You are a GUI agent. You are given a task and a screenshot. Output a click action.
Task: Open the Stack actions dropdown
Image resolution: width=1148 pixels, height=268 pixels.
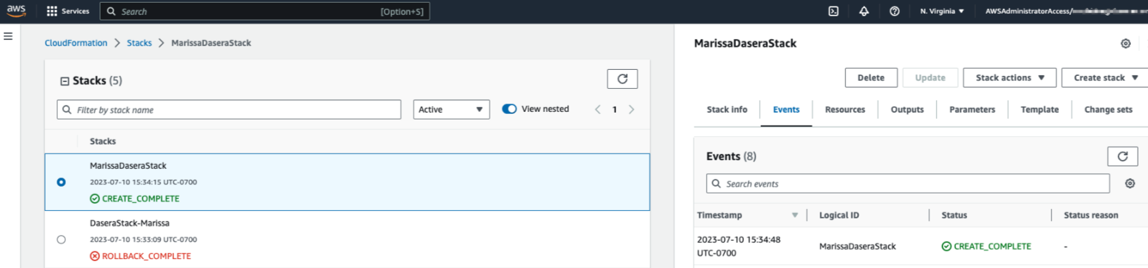[1010, 78]
